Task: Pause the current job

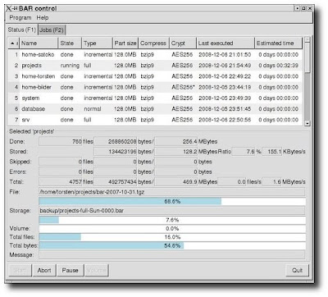Action: (71, 271)
